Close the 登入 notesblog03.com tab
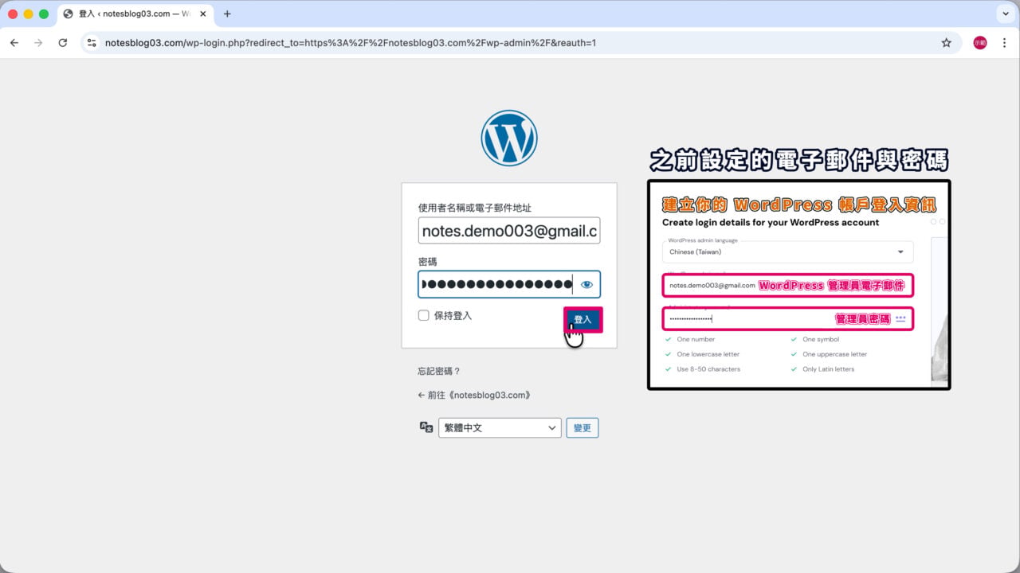 click(x=203, y=14)
